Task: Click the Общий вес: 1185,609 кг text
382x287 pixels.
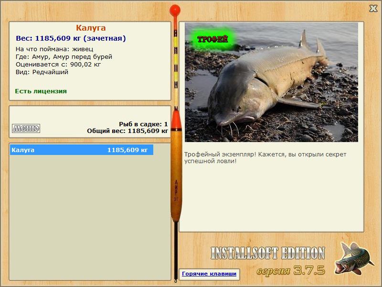Action: point(127,131)
